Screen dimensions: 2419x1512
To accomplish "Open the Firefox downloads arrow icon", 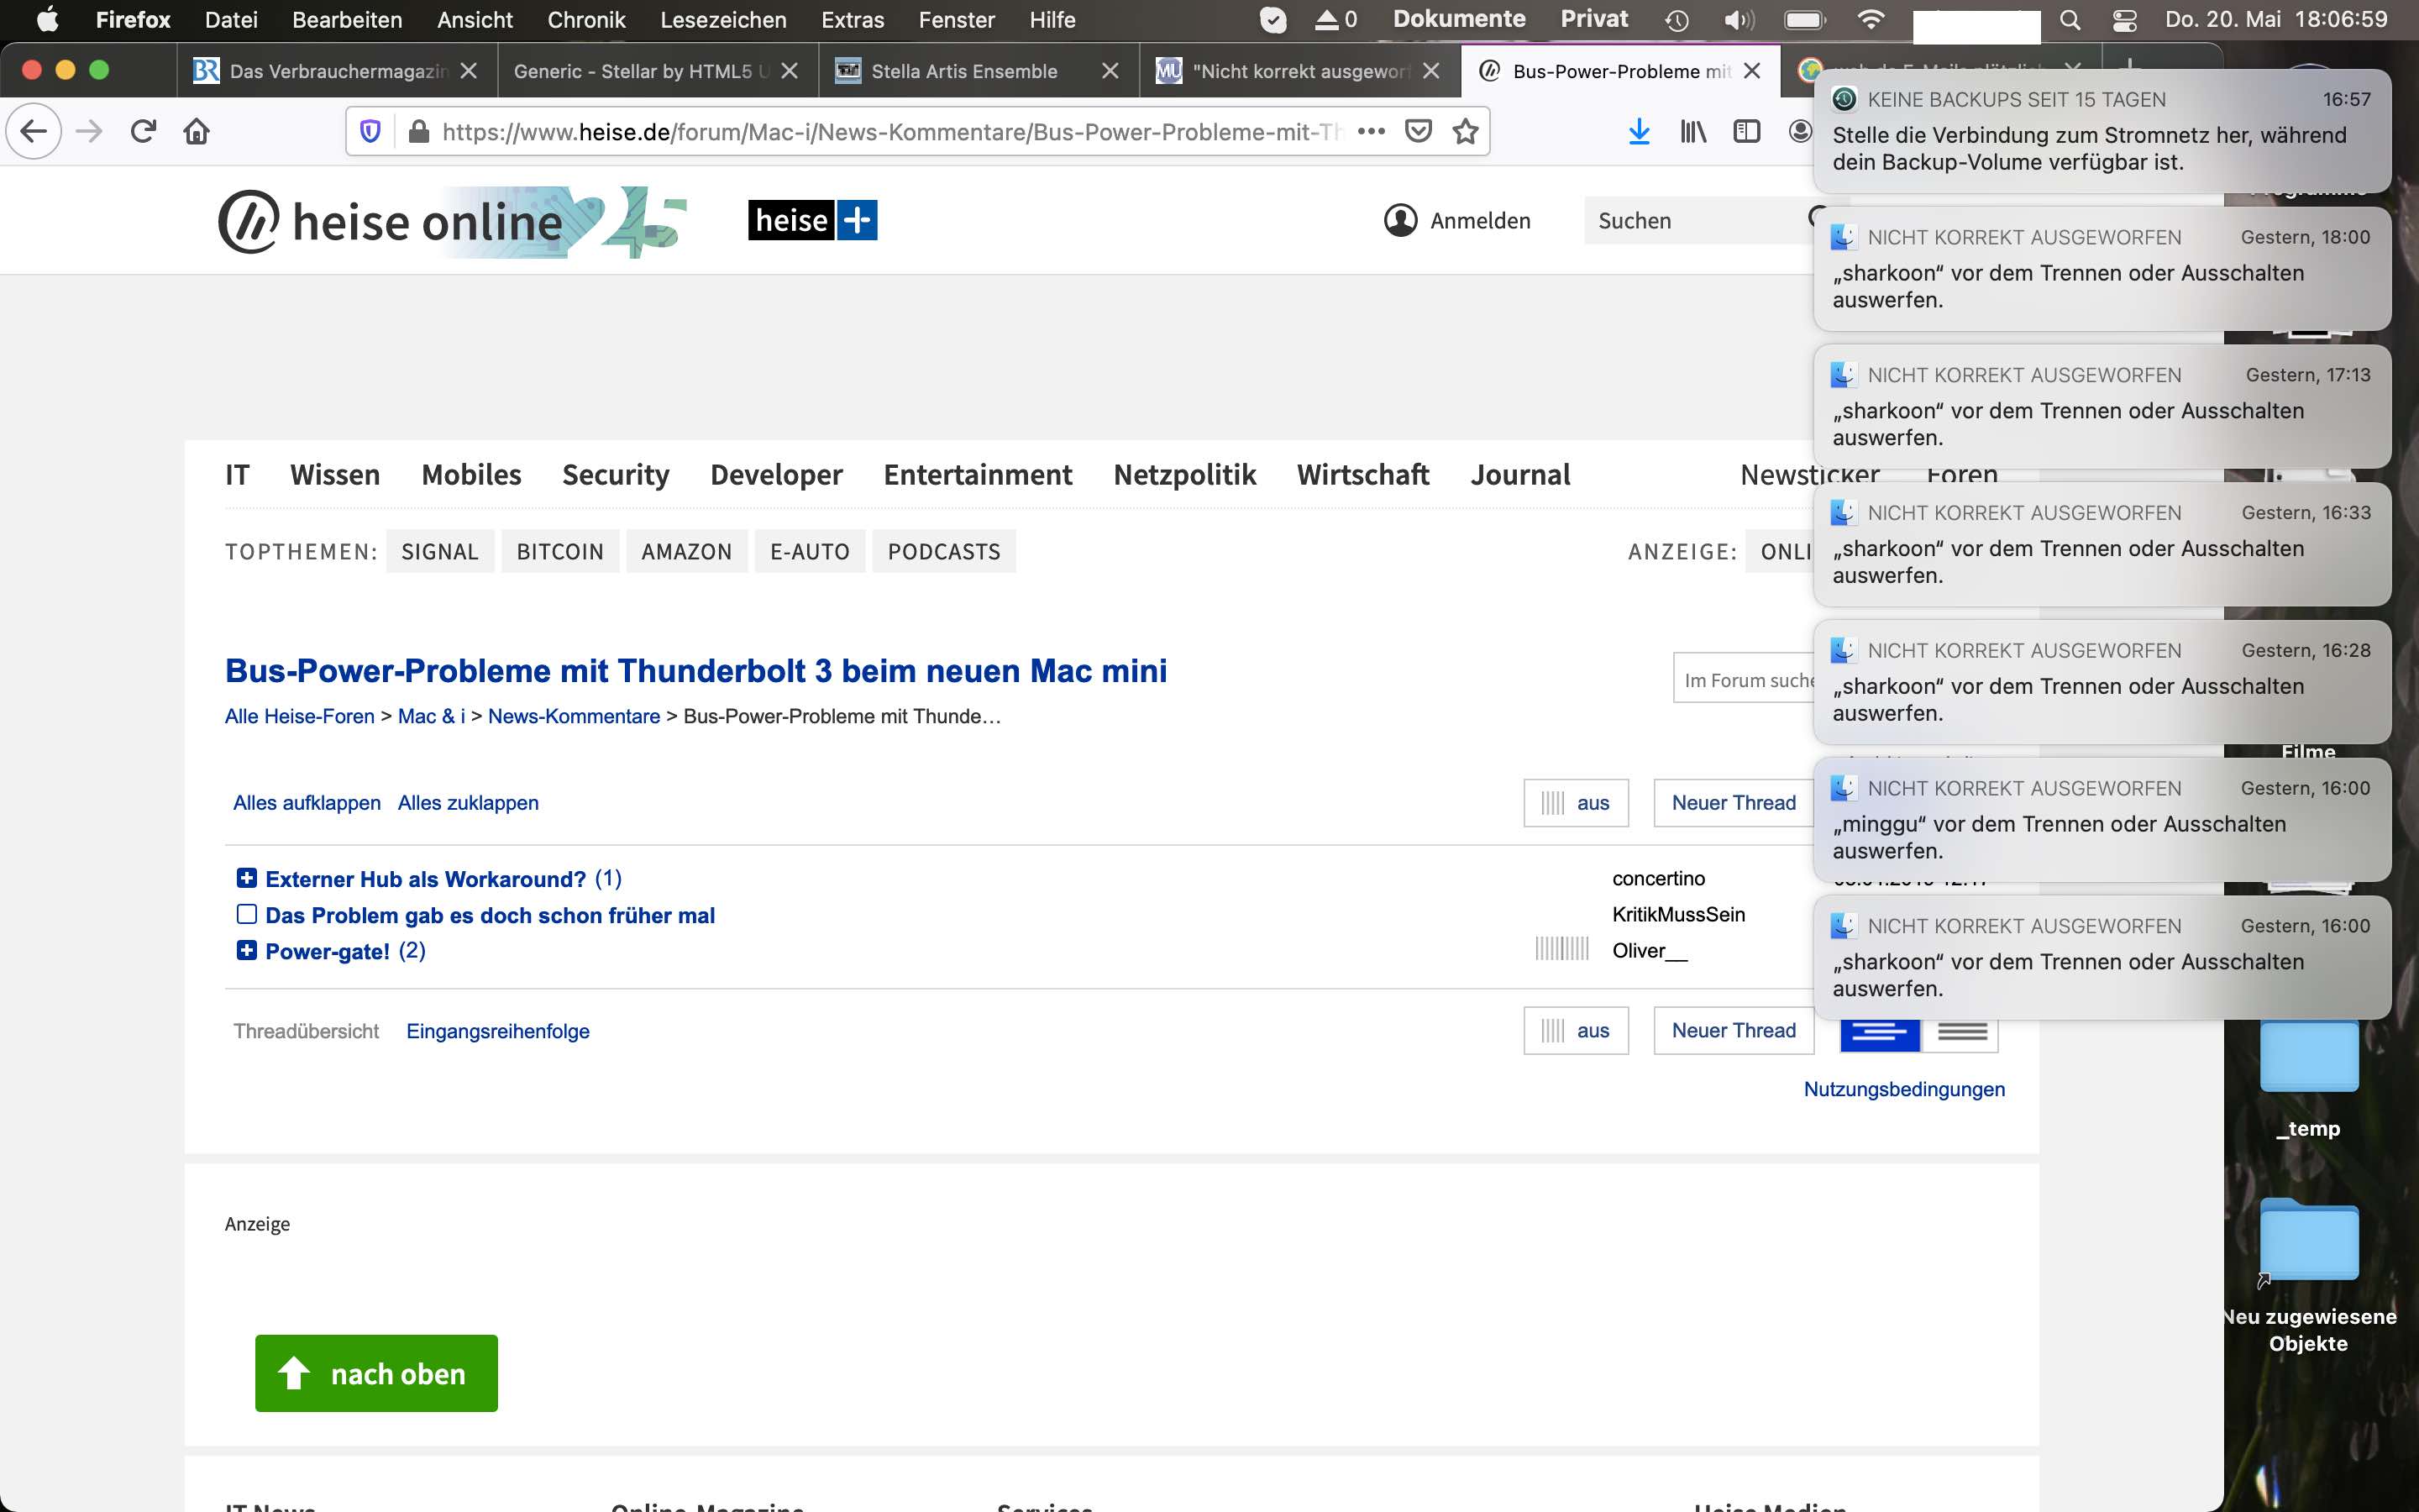I will coord(1639,131).
